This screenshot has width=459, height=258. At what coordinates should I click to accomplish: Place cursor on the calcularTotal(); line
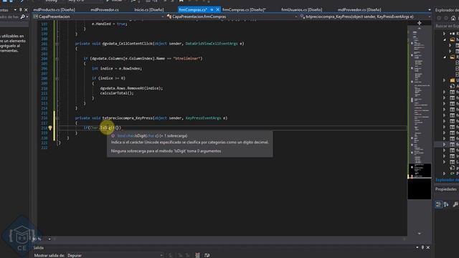[x=117, y=93]
